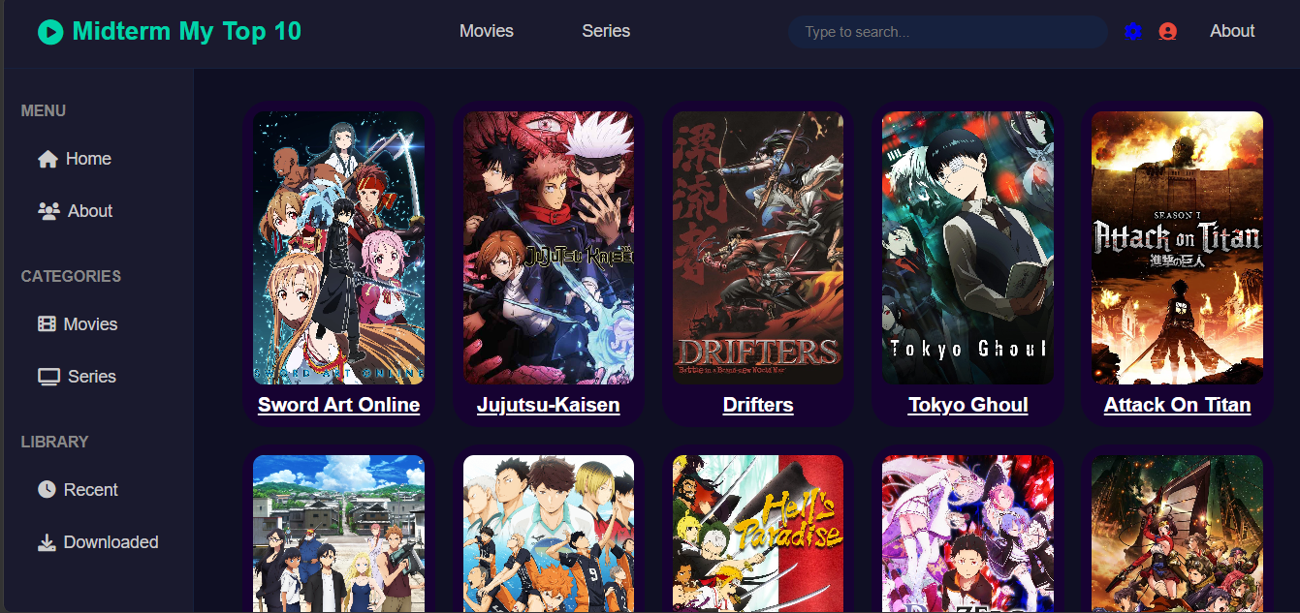The height and width of the screenshot is (613, 1300).
Task: Go to Home in sidebar menu
Action: point(88,159)
